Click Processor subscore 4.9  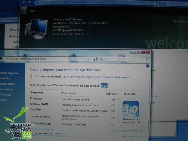coord(113,100)
